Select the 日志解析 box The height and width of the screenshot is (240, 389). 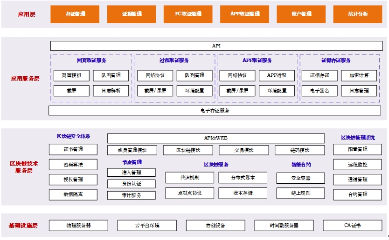(111, 91)
